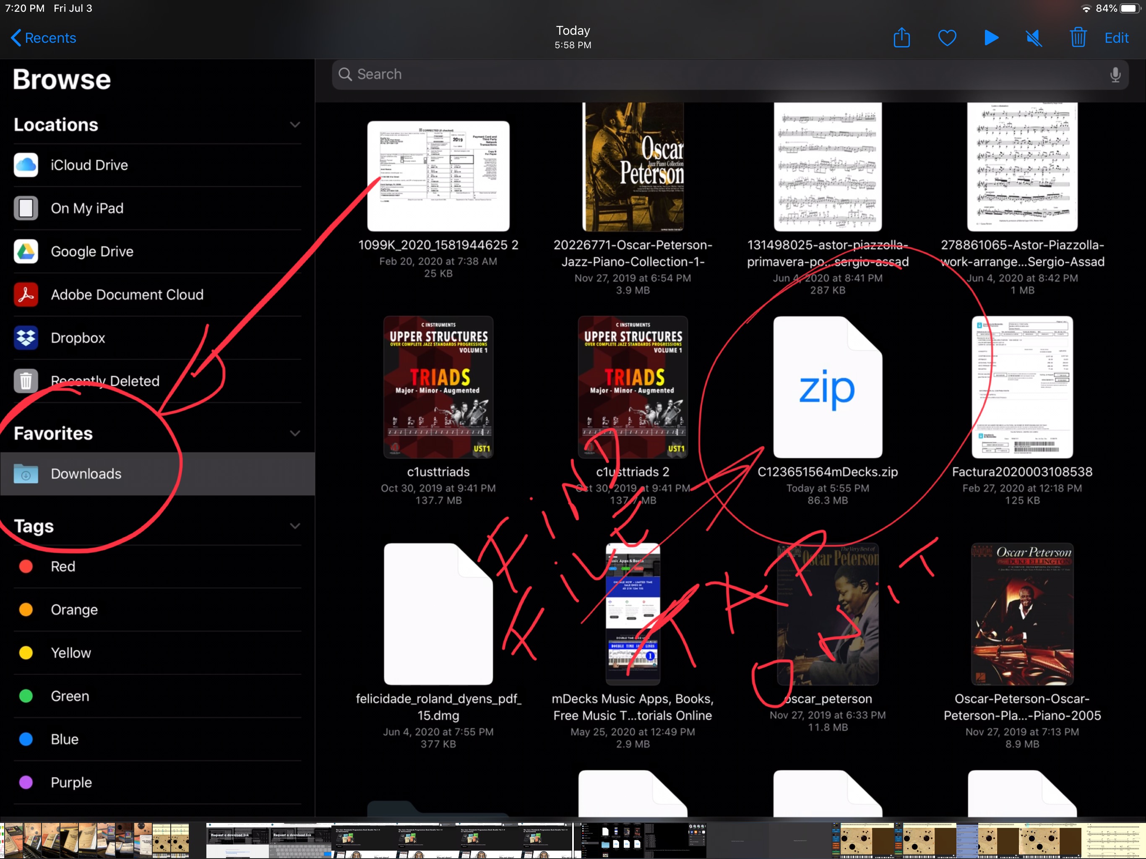Open Recently Deleted location
1146x859 pixels.
coord(157,381)
